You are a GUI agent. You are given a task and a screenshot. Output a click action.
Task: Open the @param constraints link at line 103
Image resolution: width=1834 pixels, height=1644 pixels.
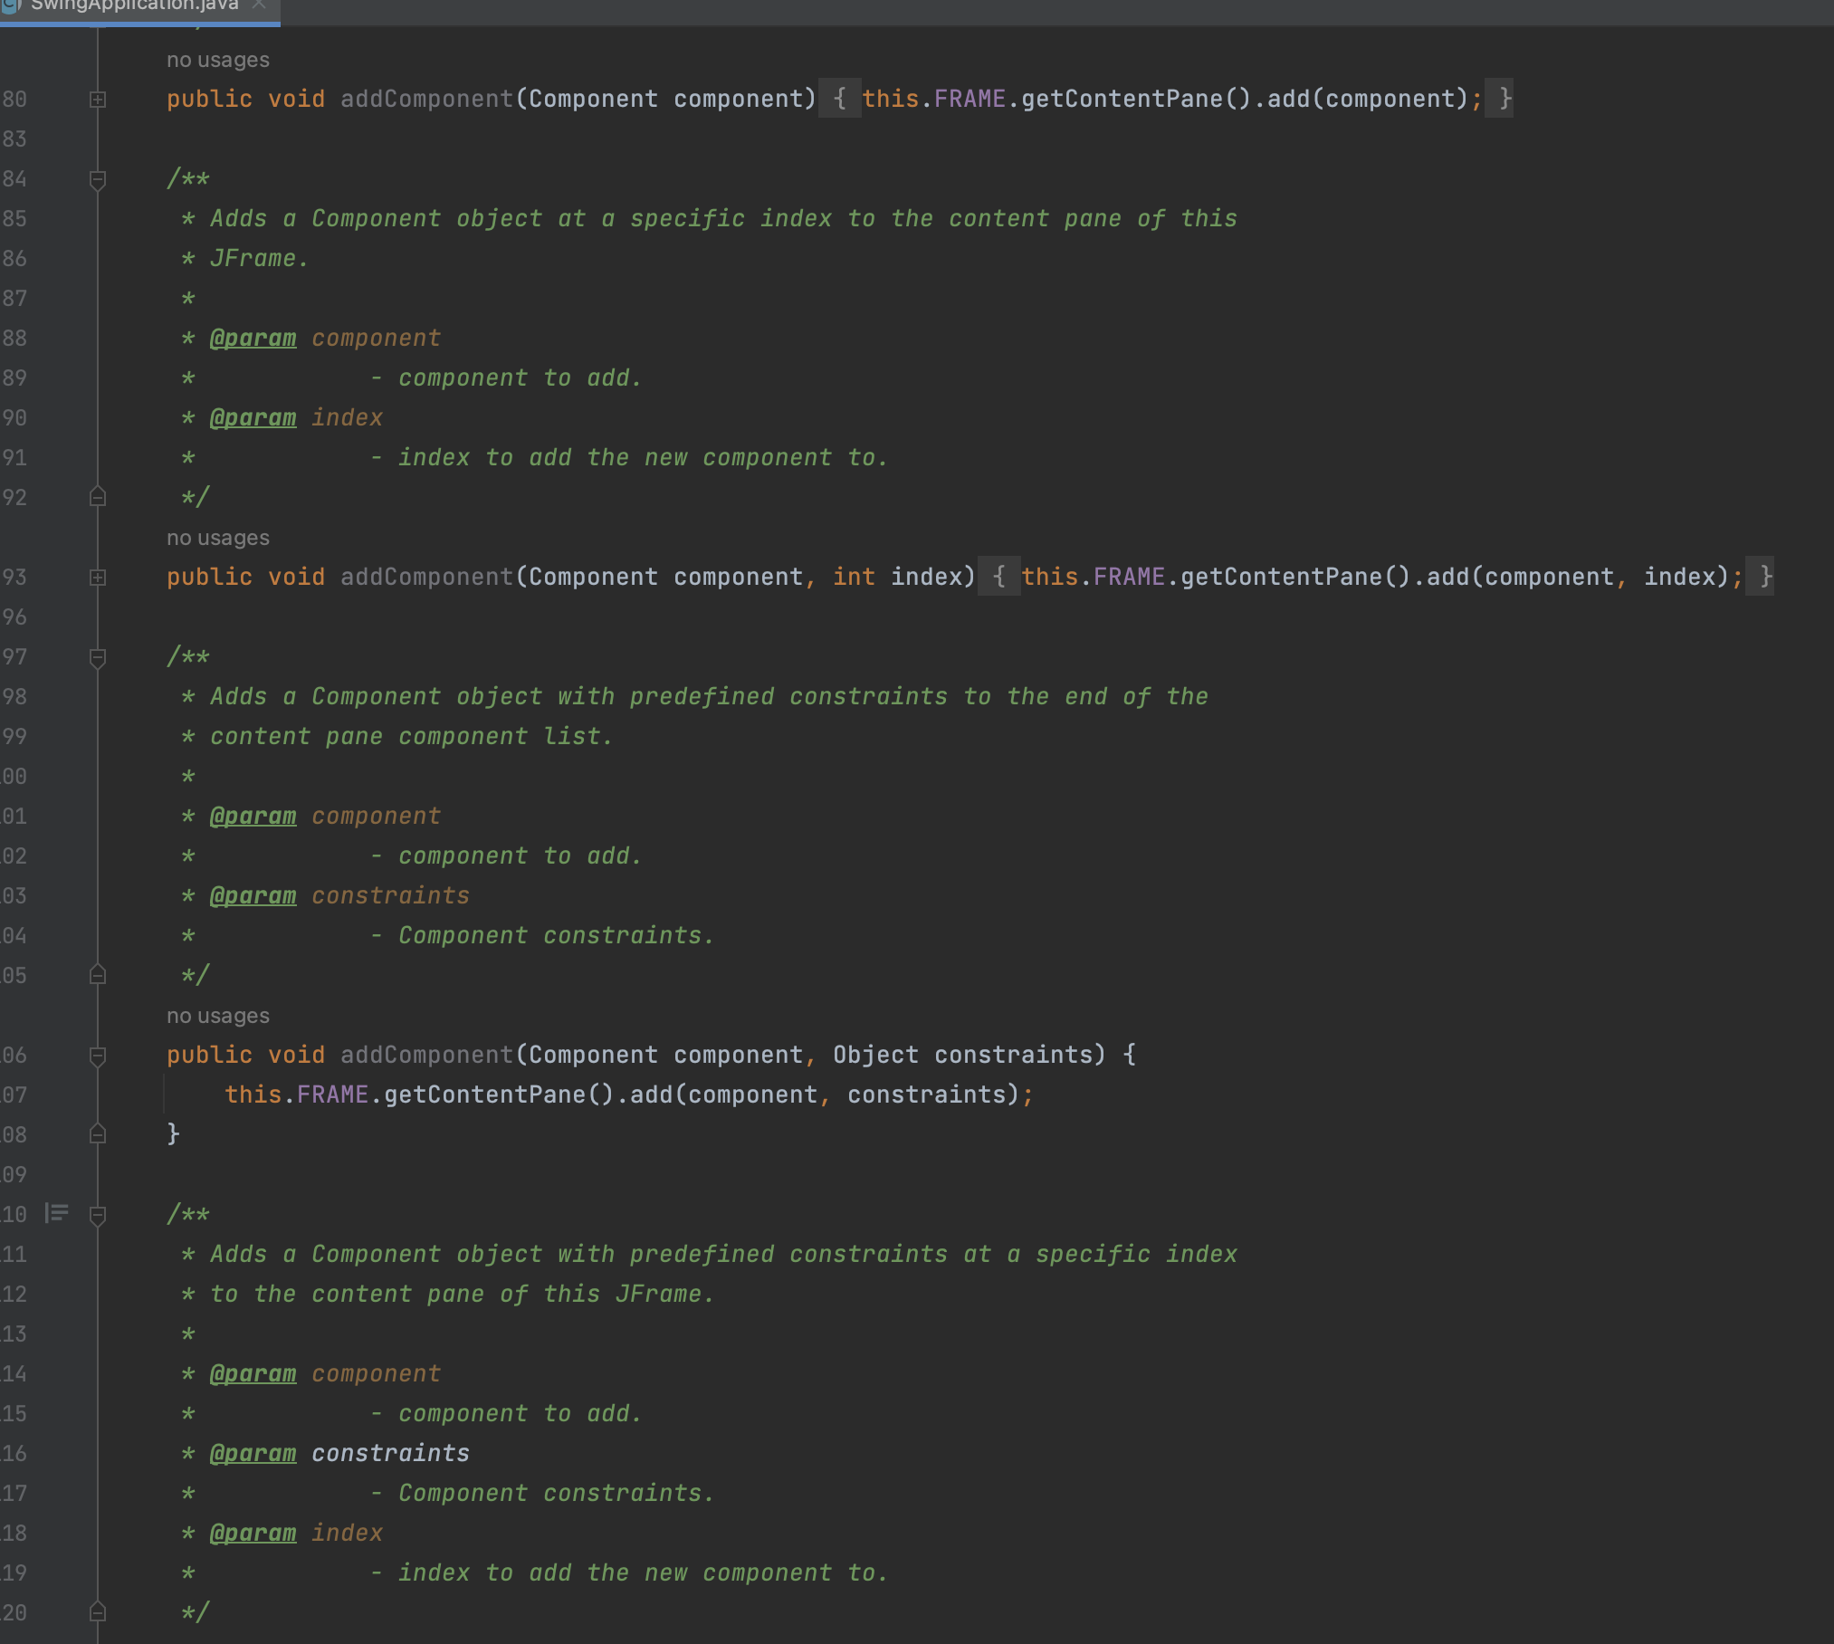(253, 895)
